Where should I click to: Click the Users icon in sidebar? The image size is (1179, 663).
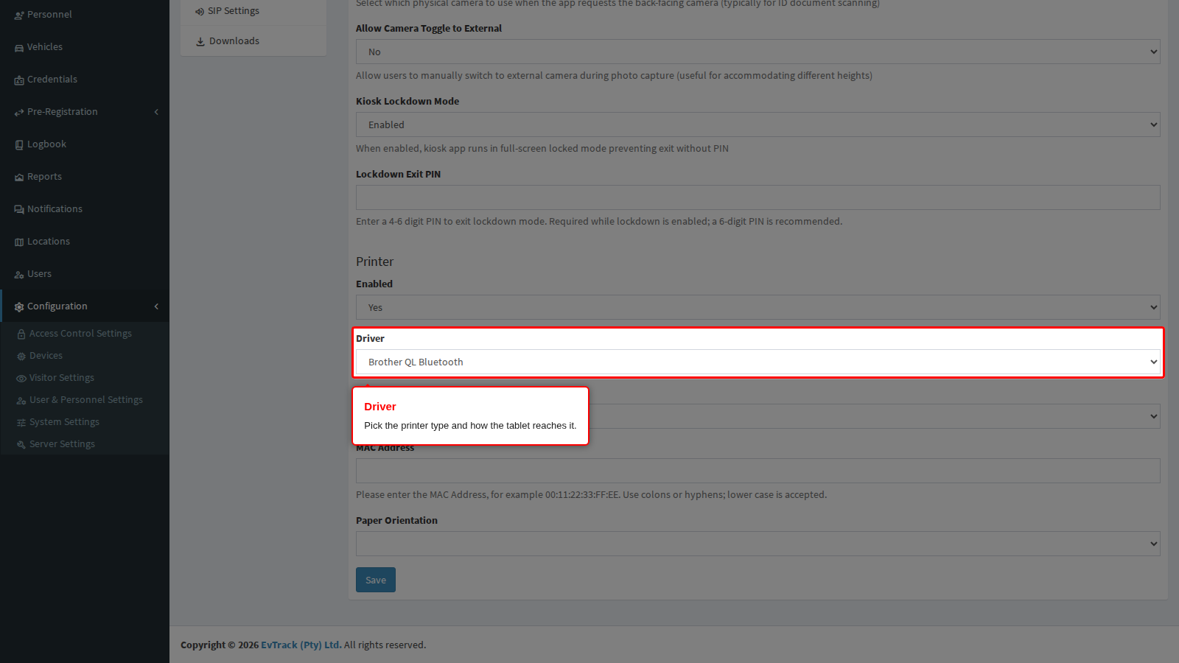[19, 274]
